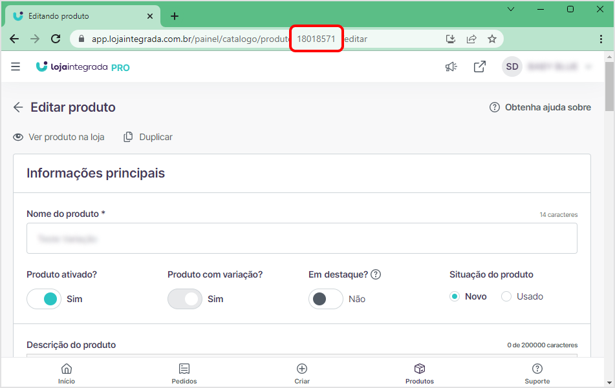Bookmark page with the star icon
Viewport: 615px width, 388px height.
[x=492, y=39]
